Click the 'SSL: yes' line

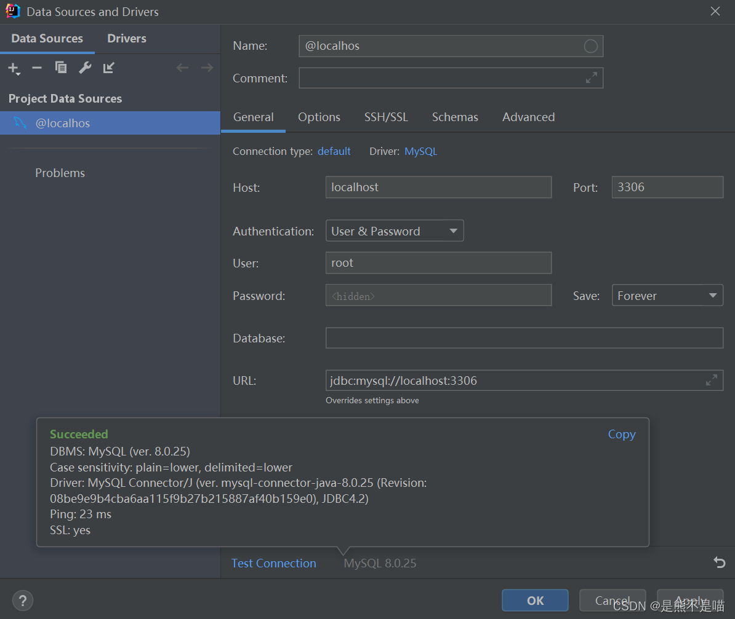(70, 530)
